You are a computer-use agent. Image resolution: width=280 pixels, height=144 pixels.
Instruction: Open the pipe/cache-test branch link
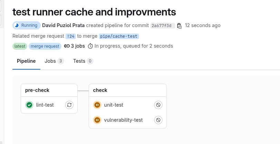(x=119, y=36)
